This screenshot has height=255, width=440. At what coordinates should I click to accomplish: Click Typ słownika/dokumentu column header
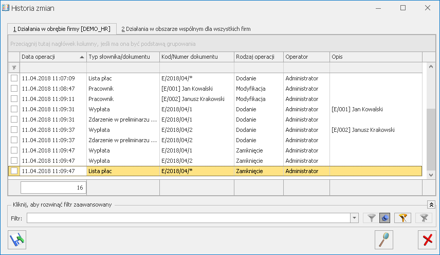pyautogui.click(x=123, y=57)
